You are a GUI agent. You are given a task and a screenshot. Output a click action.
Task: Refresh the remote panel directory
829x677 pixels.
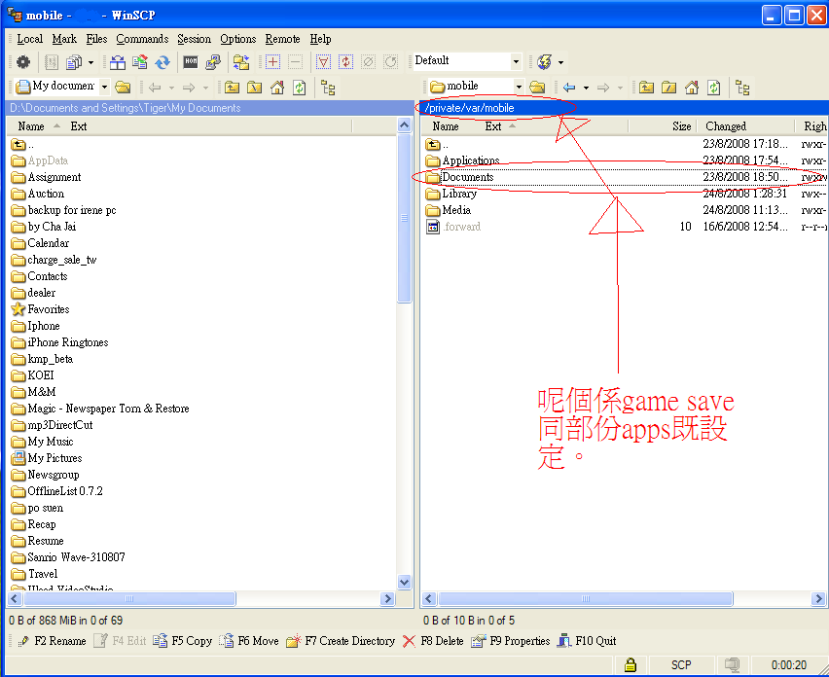(x=714, y=88)
